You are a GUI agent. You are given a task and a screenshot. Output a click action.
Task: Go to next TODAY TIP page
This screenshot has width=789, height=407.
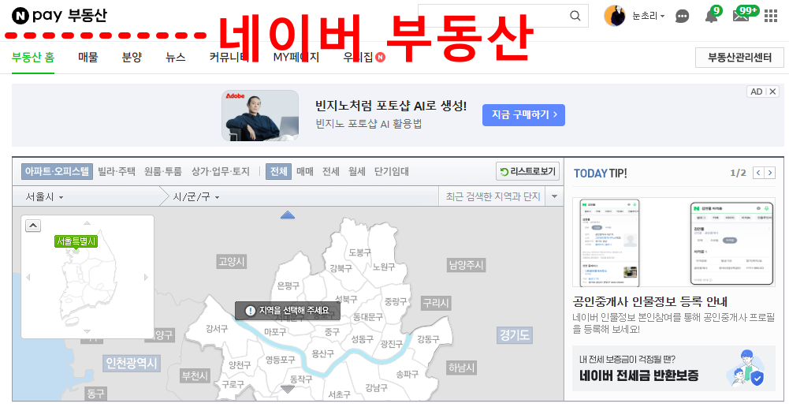click(770, 173)
